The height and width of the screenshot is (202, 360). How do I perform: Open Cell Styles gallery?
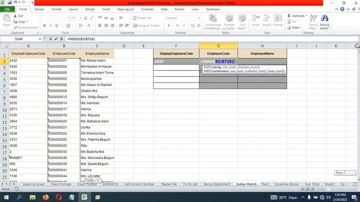tap(242, 22)
